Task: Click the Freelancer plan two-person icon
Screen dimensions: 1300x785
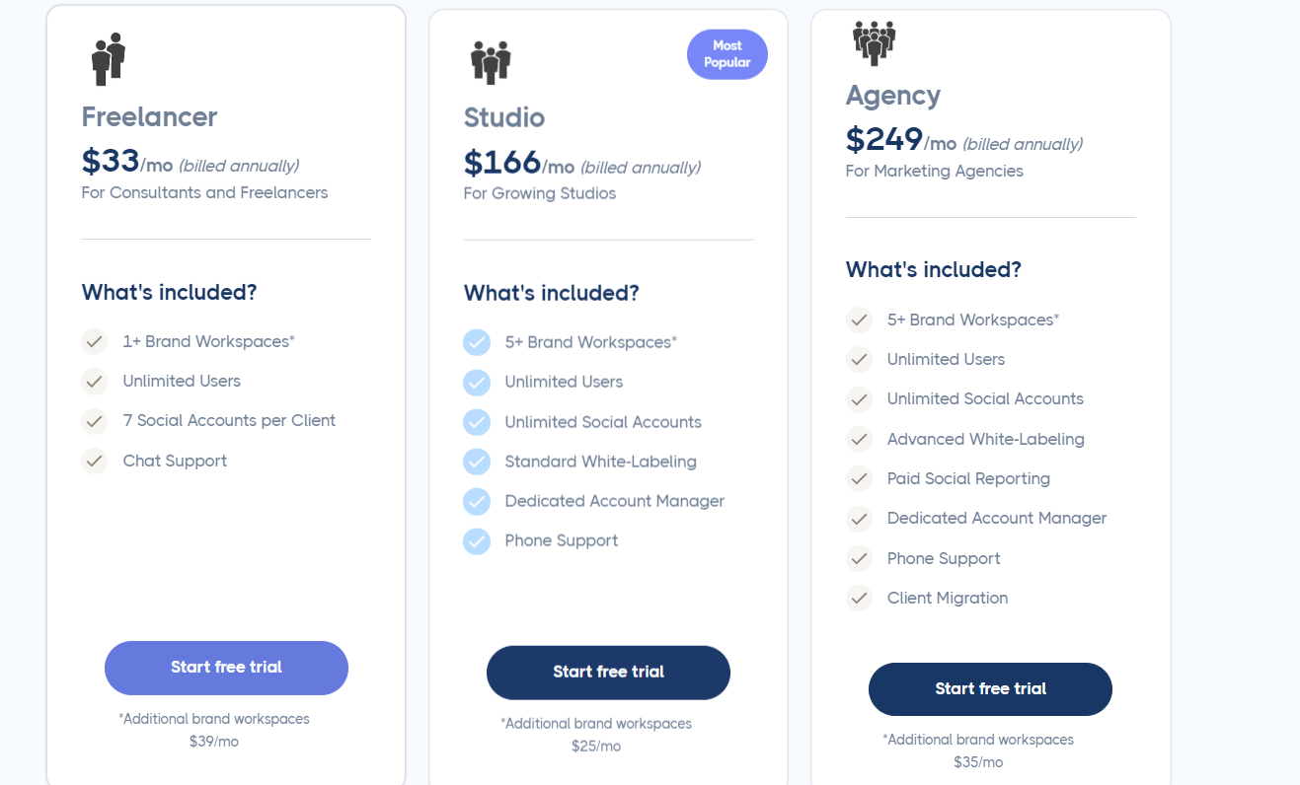Action: [109, 58]
